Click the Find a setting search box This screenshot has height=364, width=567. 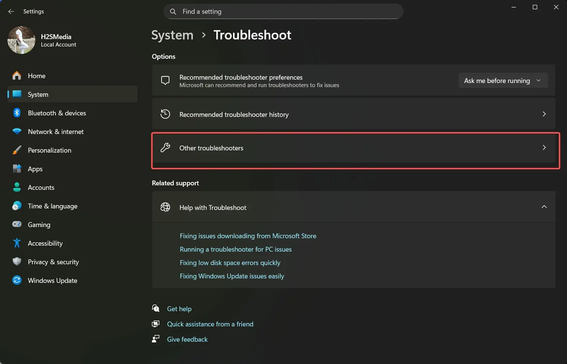[x=283, y=12]
